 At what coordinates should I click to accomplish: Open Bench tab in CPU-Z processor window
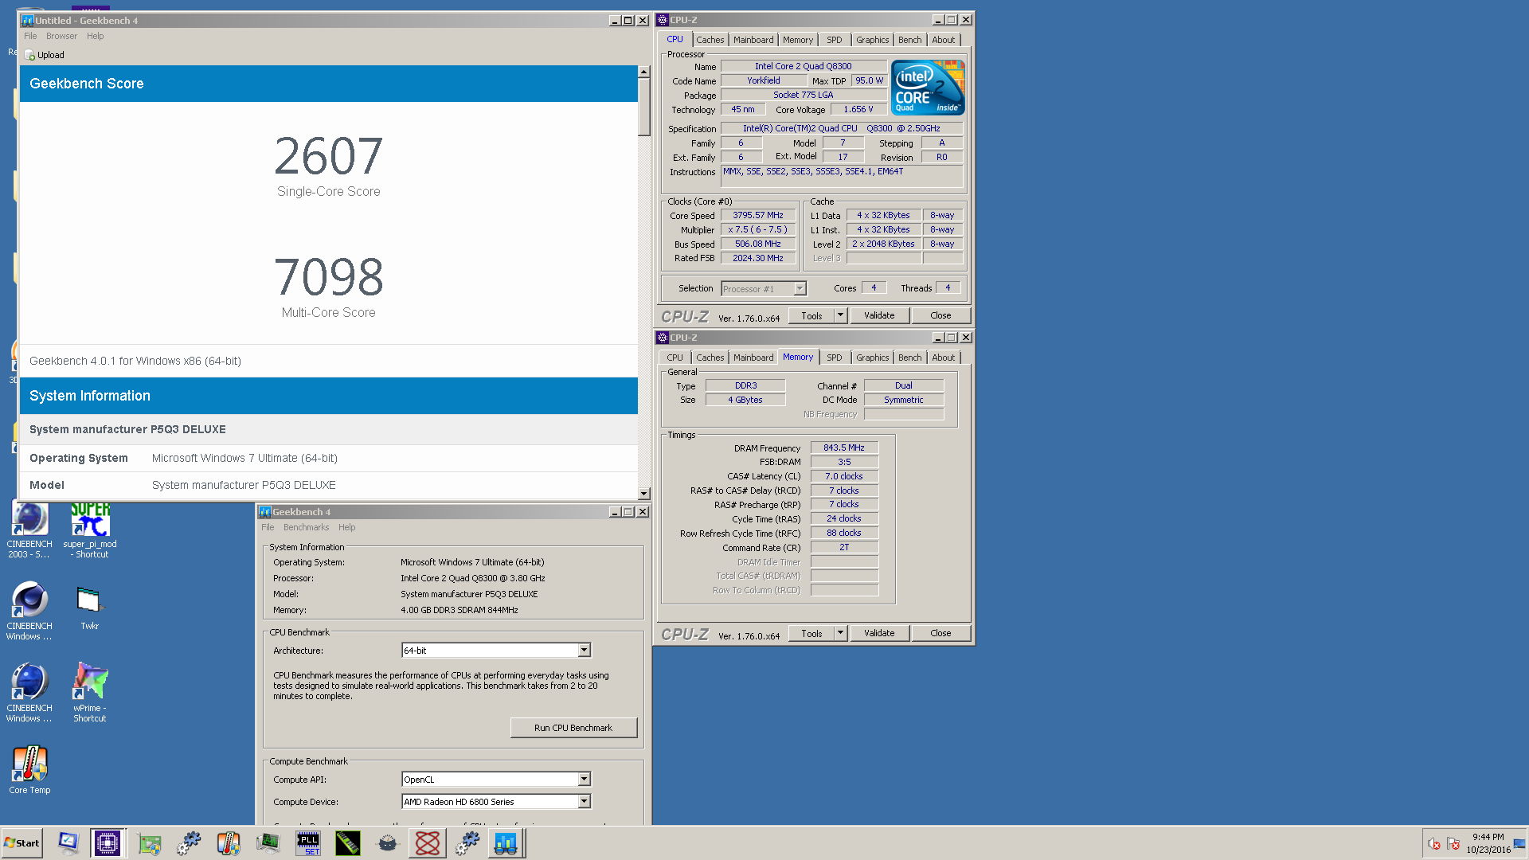pyautogui.click(x=909, y=40)
